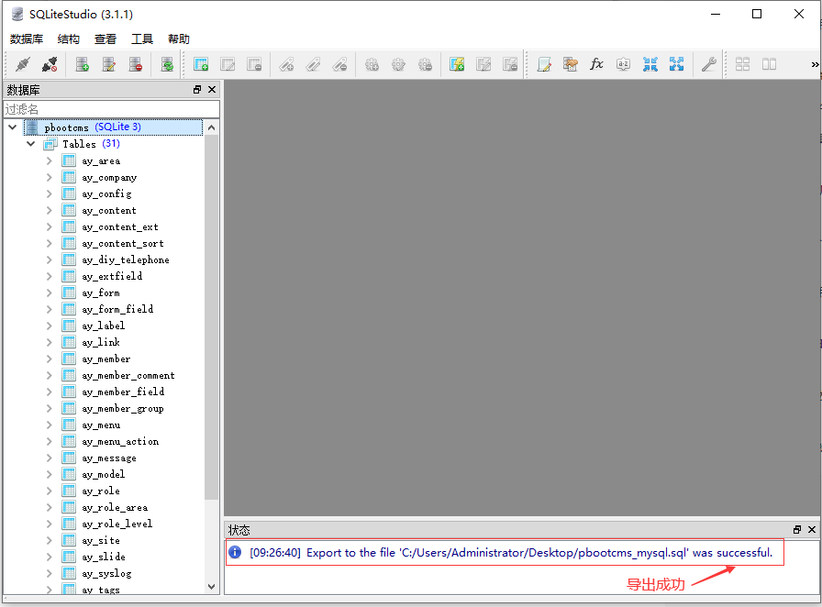Click the delete trigger toolbar icon
The image size is (822, 607).
(425, 64)
